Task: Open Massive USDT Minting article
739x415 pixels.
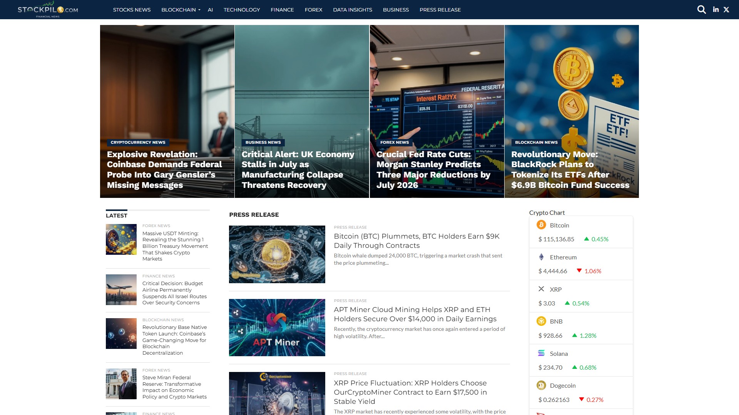Action: pos(175,246)
